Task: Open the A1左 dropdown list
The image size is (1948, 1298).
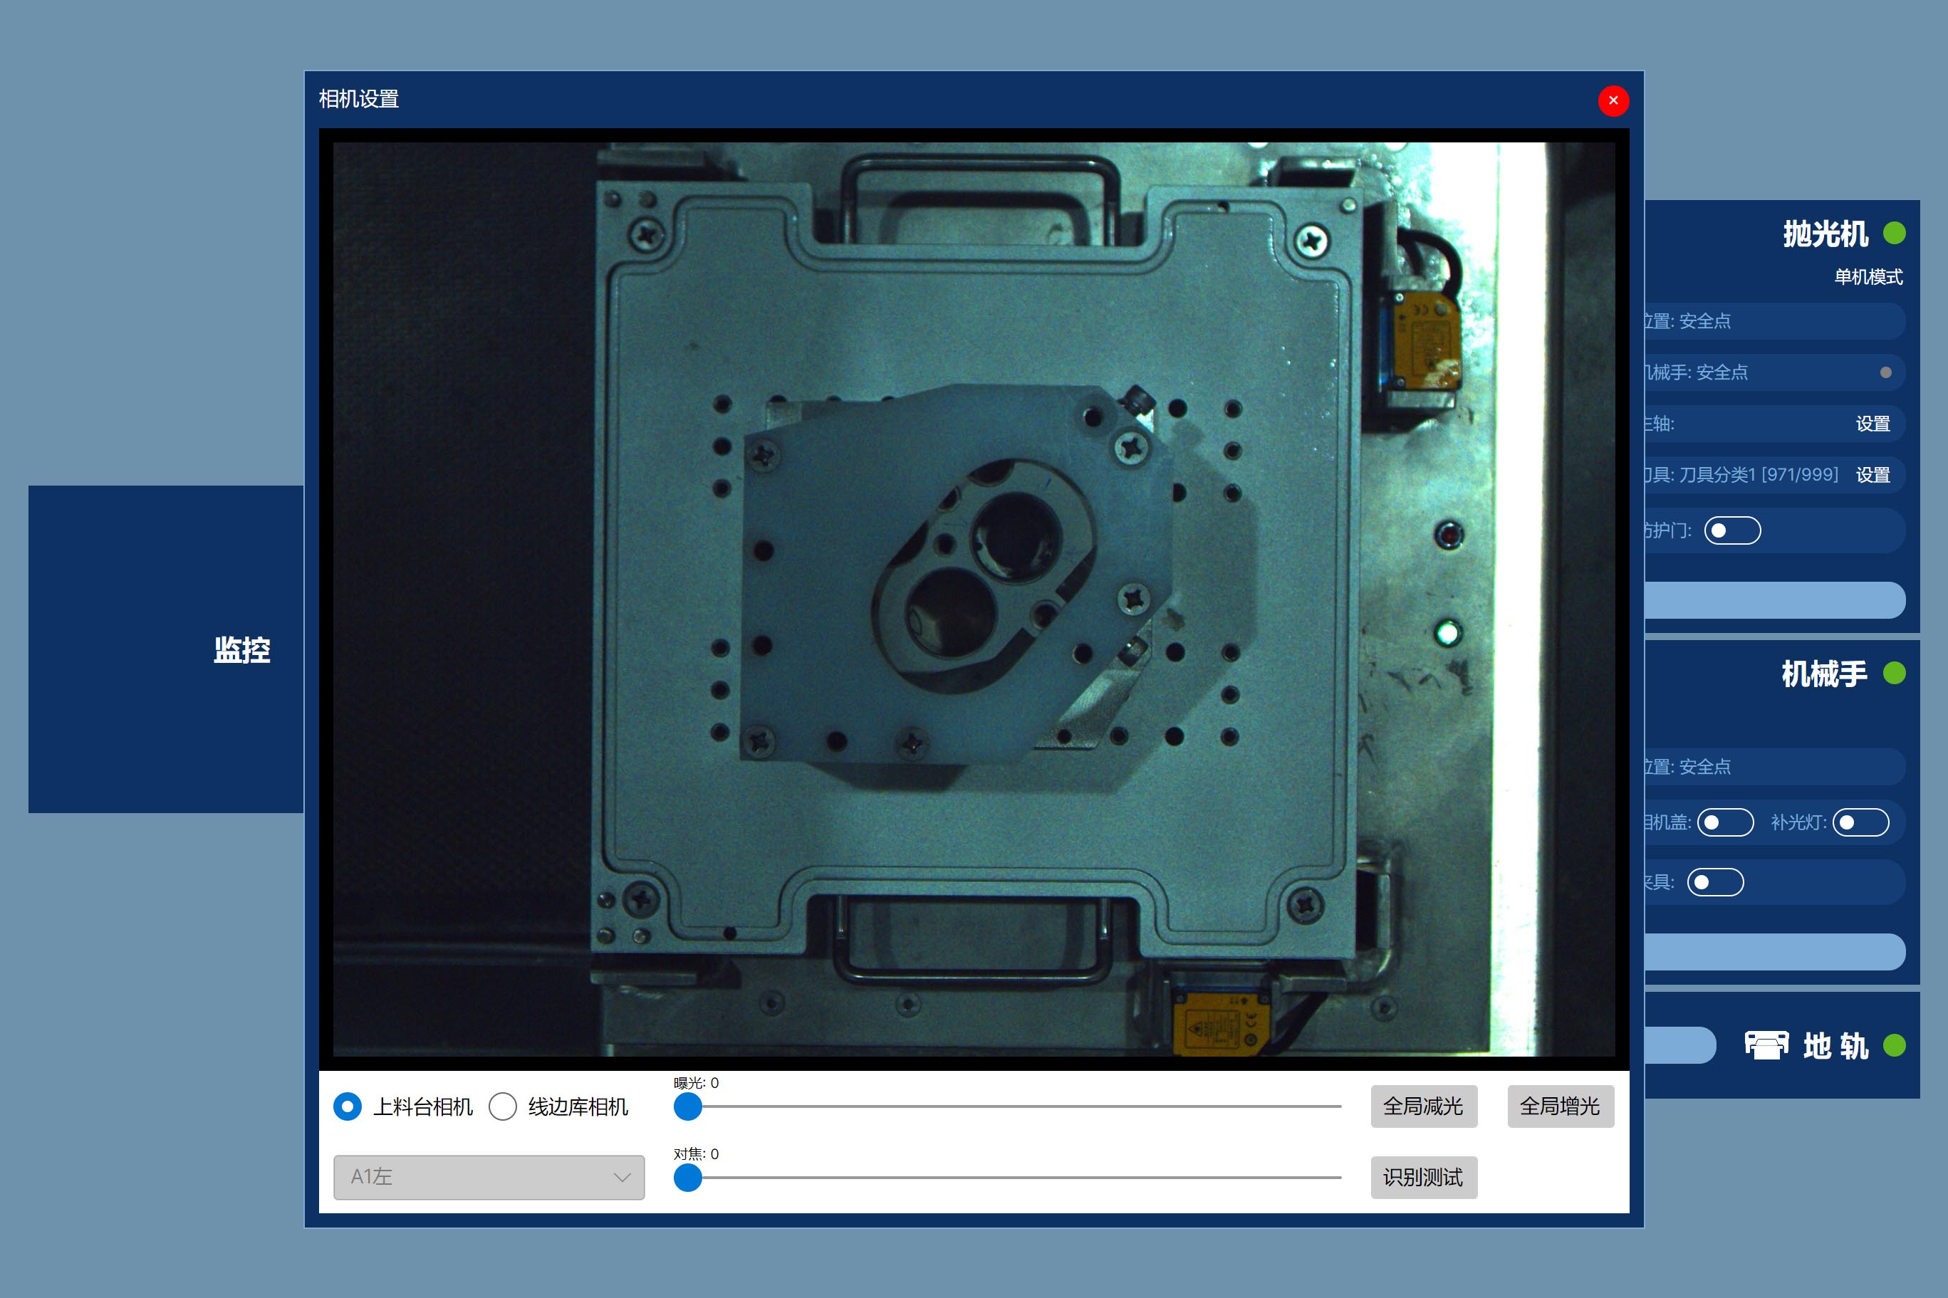Action: pos(489,1177)
